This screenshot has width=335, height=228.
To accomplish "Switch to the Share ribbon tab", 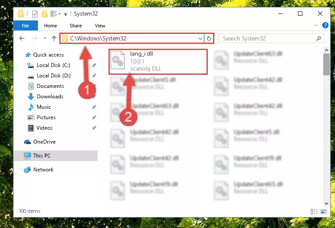I will [76, 26].
